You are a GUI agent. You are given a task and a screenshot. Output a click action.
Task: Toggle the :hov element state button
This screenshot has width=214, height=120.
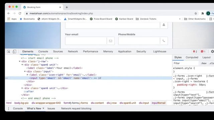click(x=204, y=63)
